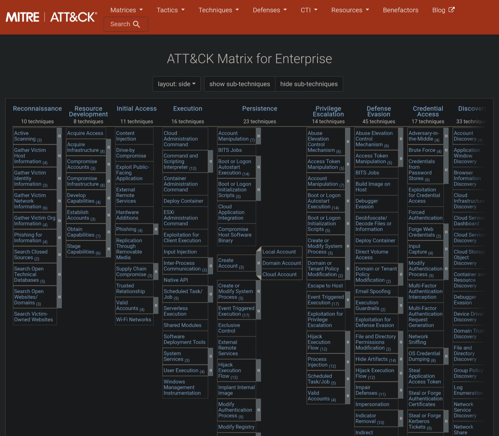This screenshot has height=436, width=499.
Task: Open the Blog external link
Action: 443,10
